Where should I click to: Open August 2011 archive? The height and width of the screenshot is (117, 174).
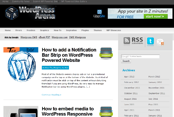point(130,99)
